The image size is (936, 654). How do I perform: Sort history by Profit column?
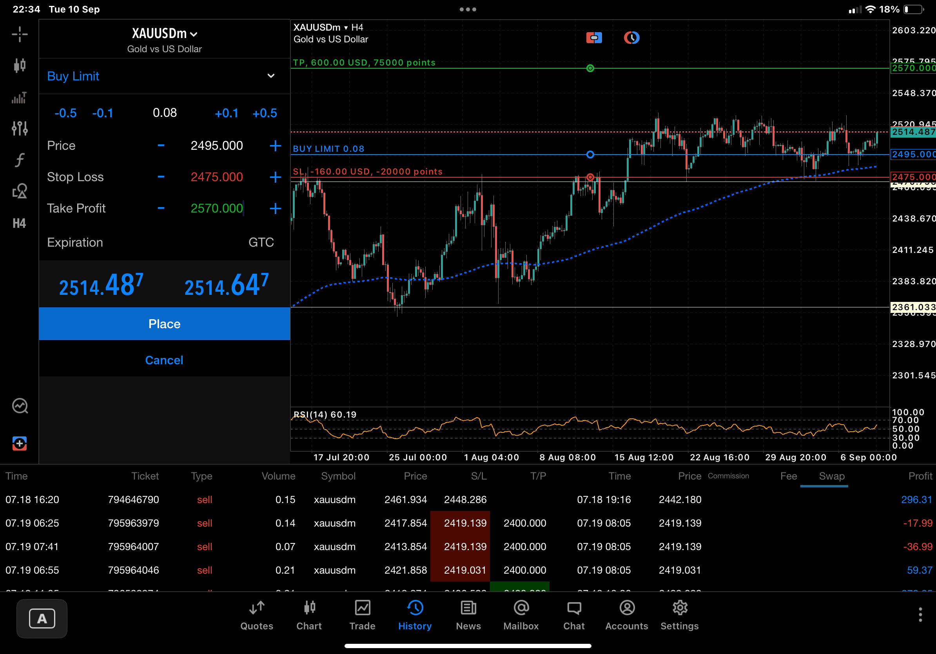click(920, 476)
